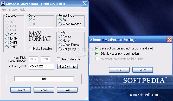Open the Image menu
Screen dimensions: 173x101
tap(13, 10)
